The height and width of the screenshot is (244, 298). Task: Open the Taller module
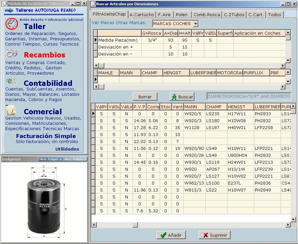coord(35,26)
